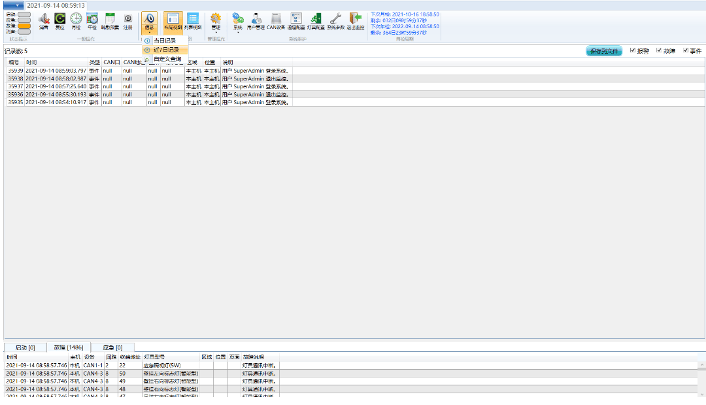The image size is (706, 405).
Task: Start the 年检 annual check
Action: coord(92,21)
